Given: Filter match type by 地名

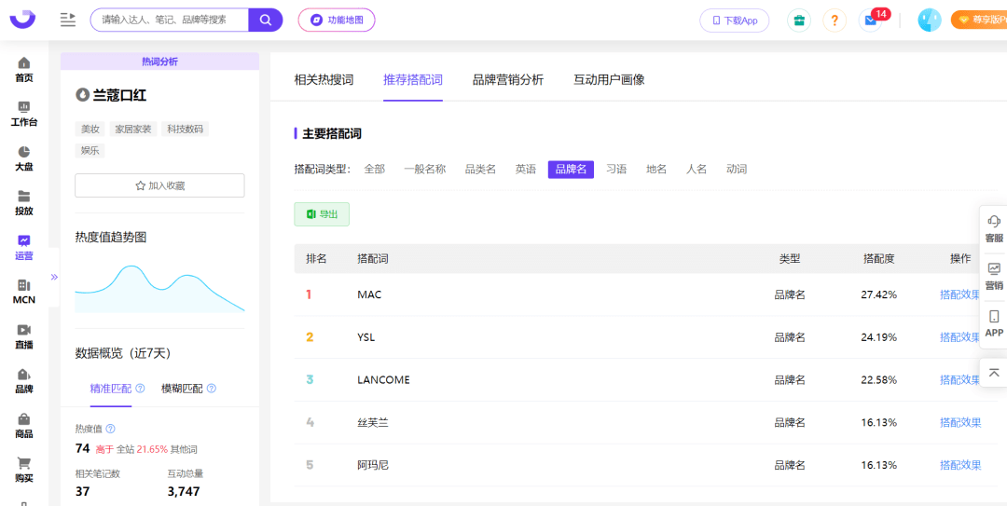Looking at the screenshot, I should [x=656, y=170].
